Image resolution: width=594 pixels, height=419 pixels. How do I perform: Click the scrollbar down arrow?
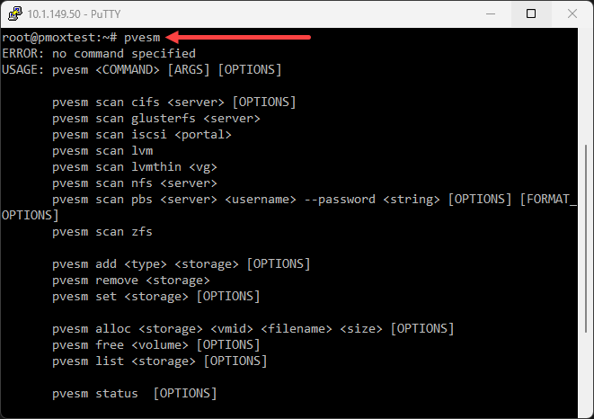[x=585, y=410]
